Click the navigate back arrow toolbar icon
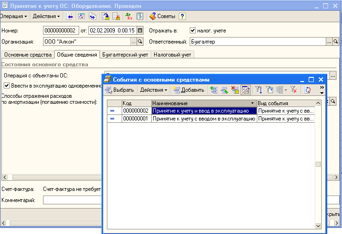 point(69,16)
